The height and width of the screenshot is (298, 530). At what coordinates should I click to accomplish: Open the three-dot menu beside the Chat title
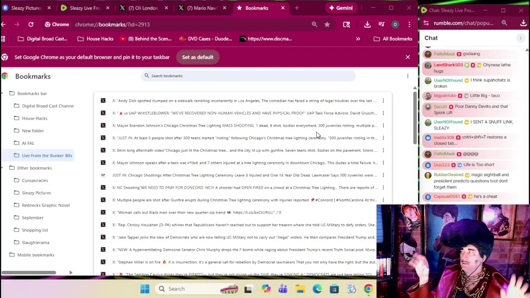click(x=520, y=38)
